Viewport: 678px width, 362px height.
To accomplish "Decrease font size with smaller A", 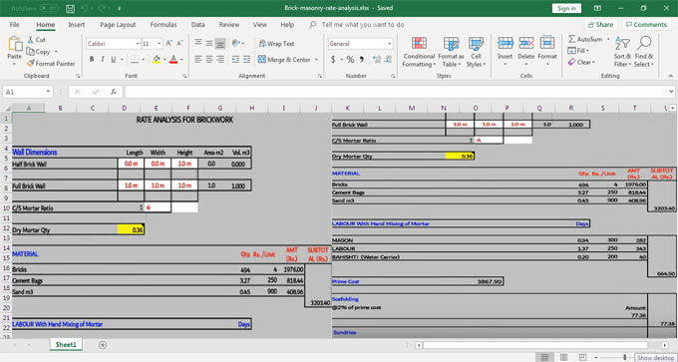I will tap(179, 44).
